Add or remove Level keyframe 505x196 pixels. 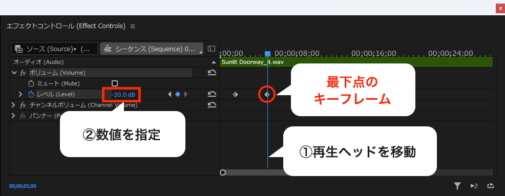click(177, 94)
